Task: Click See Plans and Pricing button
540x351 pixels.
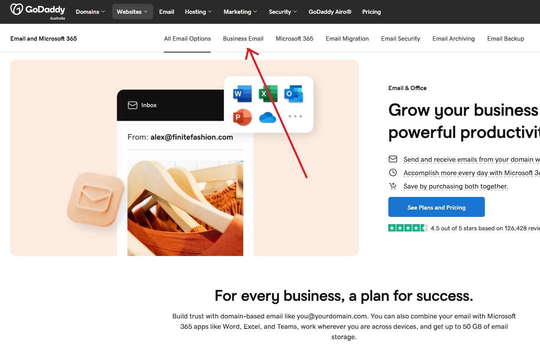Action: [437, 207]
